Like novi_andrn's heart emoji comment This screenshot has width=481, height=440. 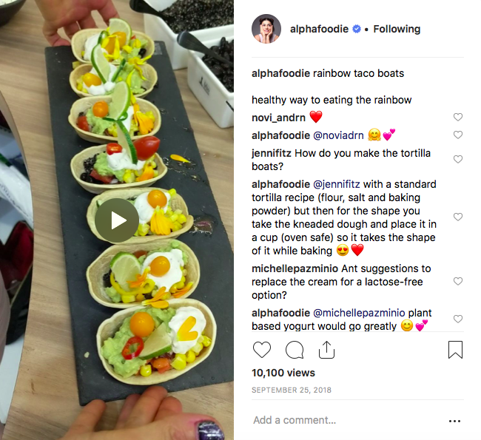point(457,117)
